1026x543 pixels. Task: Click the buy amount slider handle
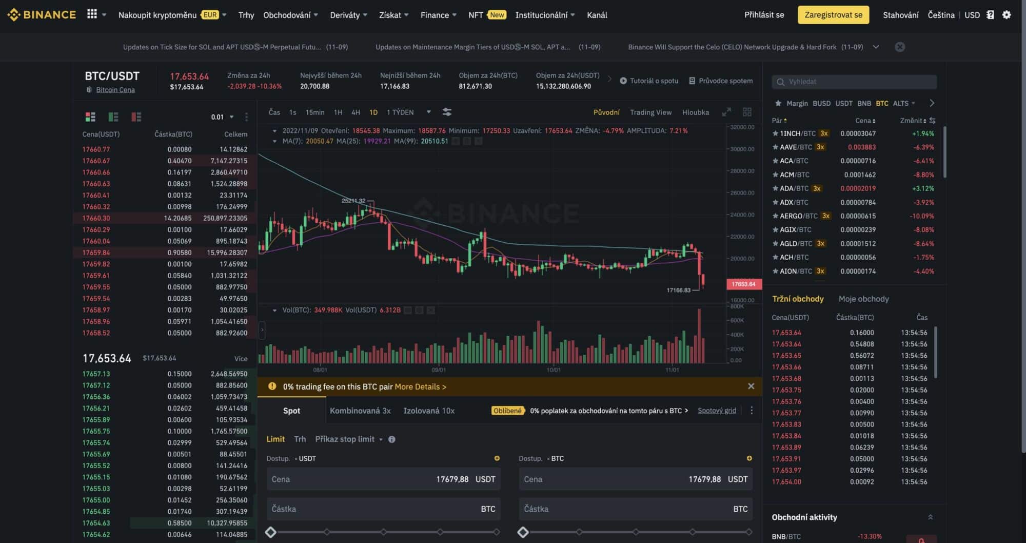270,532
